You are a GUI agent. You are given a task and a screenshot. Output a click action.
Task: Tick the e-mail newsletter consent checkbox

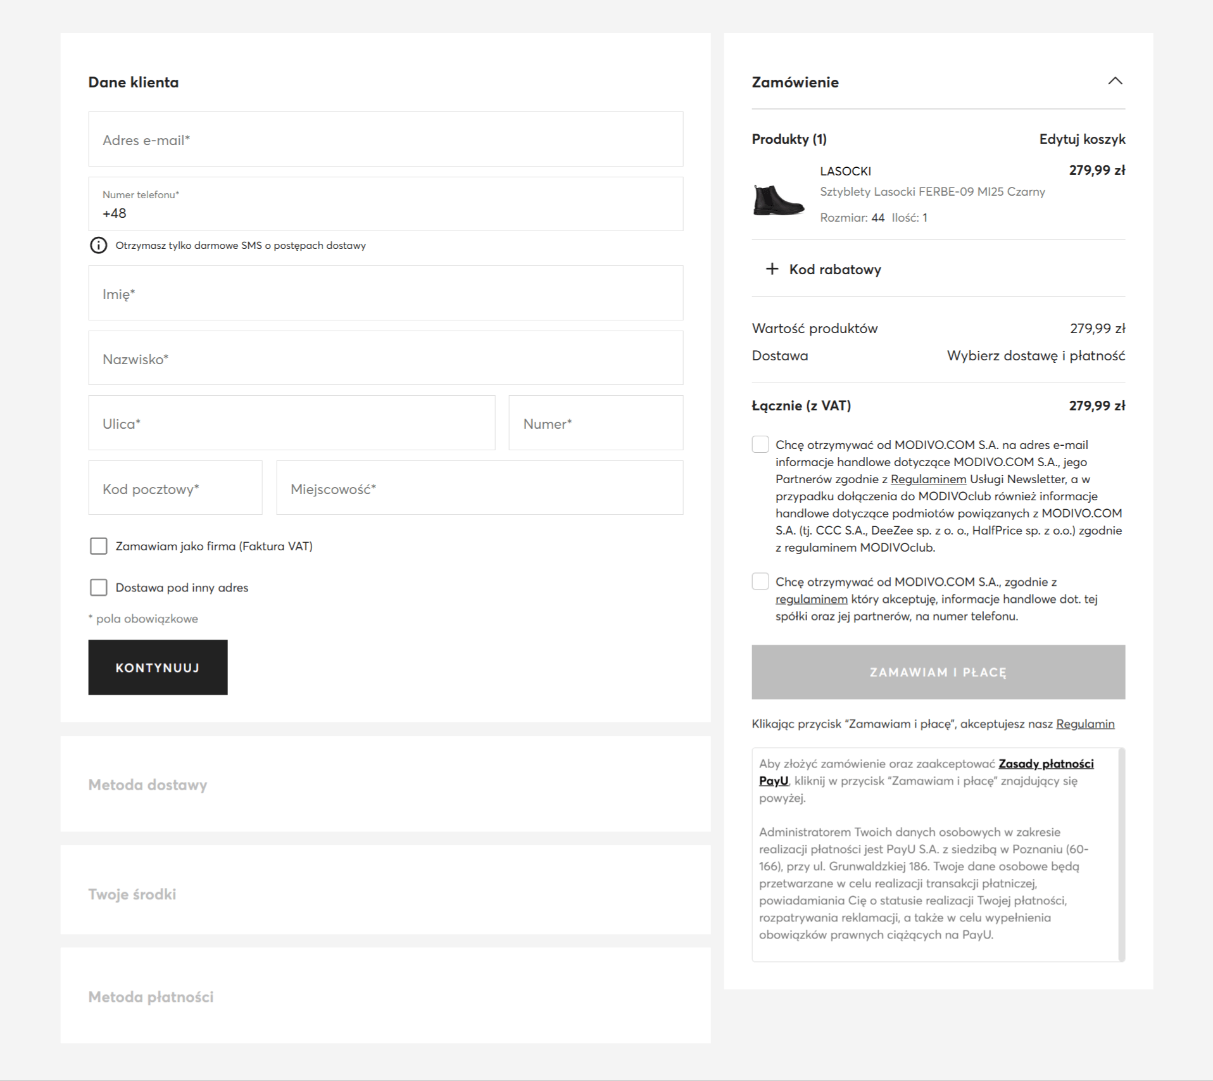[x=760, y=445]
